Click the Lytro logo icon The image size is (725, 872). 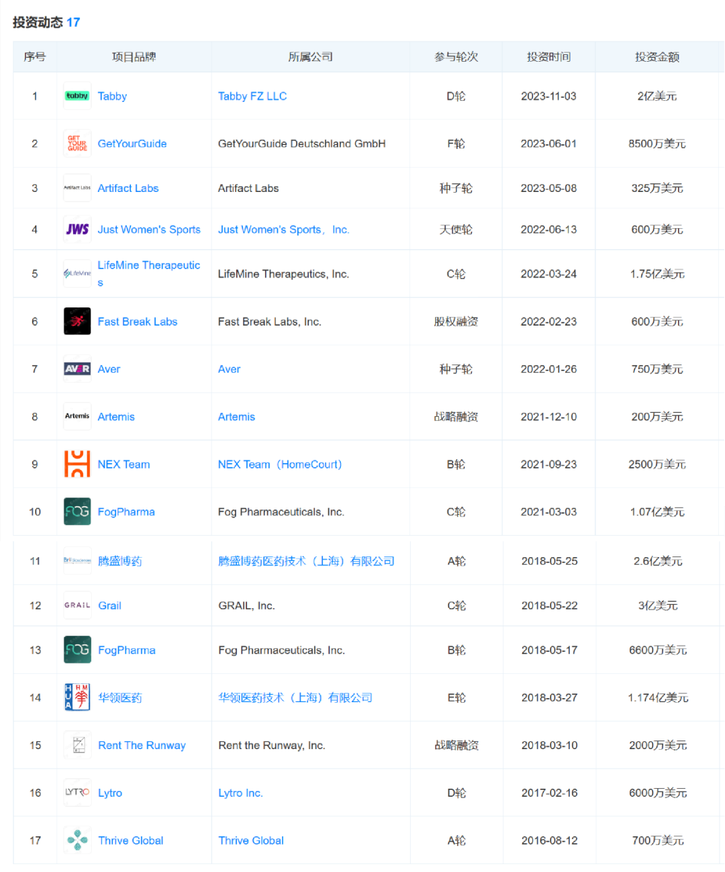tap(78, 793)
